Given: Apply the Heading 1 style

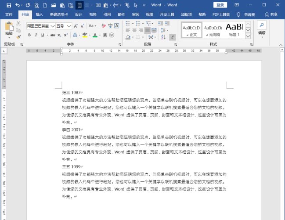Looking at the screenshot, I should [x=234, y=30].
